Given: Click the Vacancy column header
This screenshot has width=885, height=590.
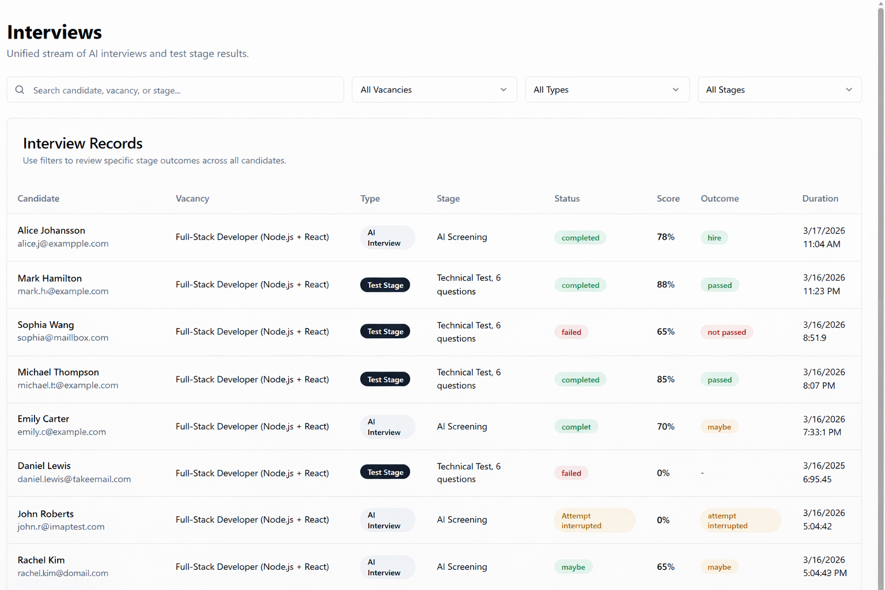Looking at the screenshot, I should pyautogui.click(x=192, y=198).
